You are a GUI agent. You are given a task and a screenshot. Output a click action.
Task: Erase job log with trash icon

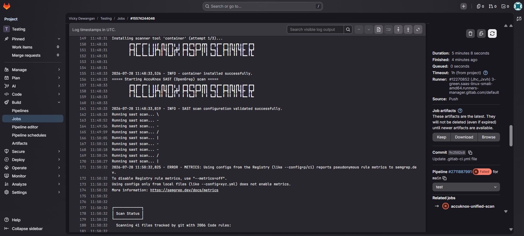[470, 34]
